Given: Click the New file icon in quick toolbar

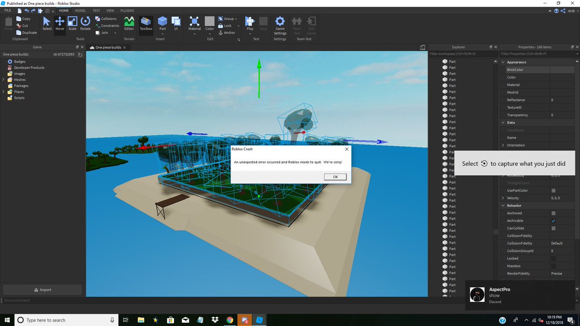Looking at the screenshot, I should point(19,10).
